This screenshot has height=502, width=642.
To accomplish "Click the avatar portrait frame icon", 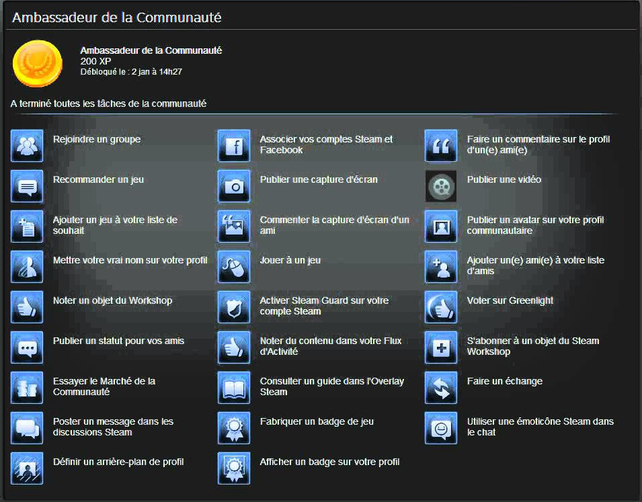I will click(441, 226).
